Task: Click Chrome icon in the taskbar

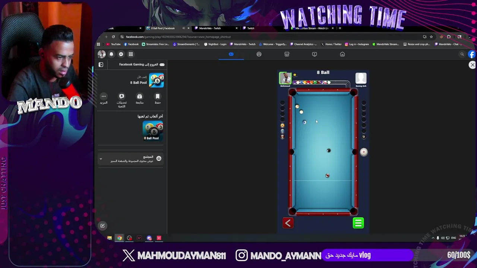Action: (x=119, y=238)
